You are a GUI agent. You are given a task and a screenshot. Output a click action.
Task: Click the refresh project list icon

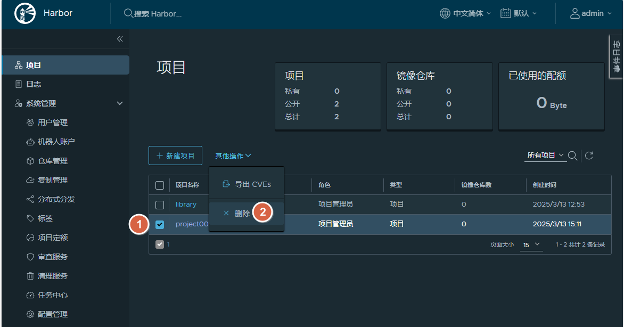pos(589,156)
